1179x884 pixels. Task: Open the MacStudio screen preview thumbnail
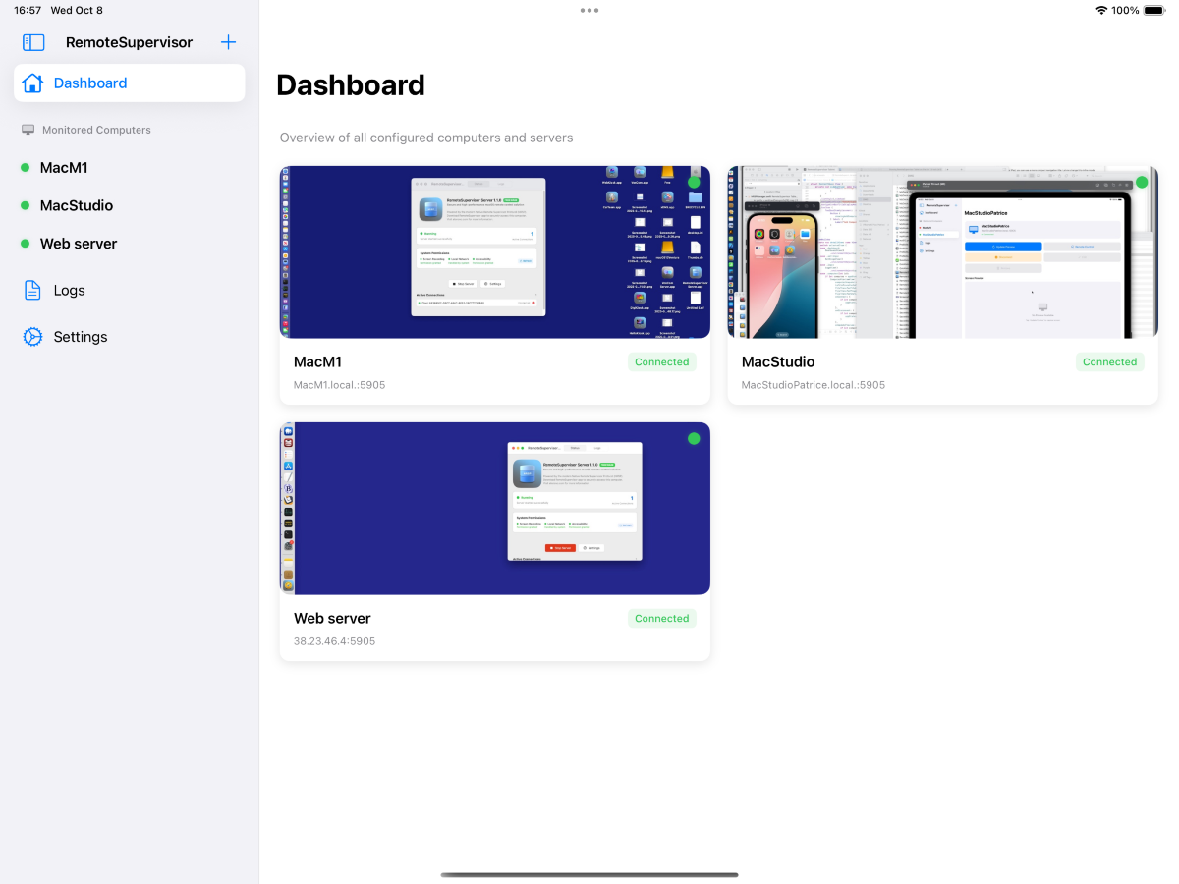[942, 252]
